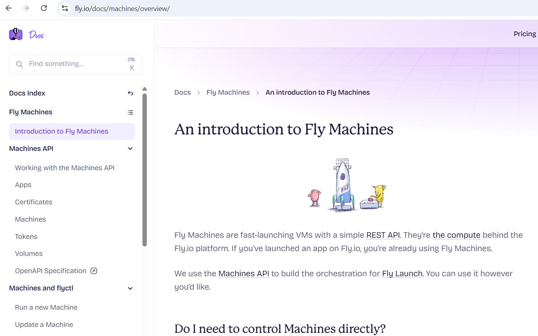Follow the Fly Launch inline link
This screenshot has height=336, width=538.
[x=402, y=274]
